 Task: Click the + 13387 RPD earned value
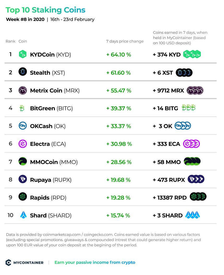coord(170,198)
